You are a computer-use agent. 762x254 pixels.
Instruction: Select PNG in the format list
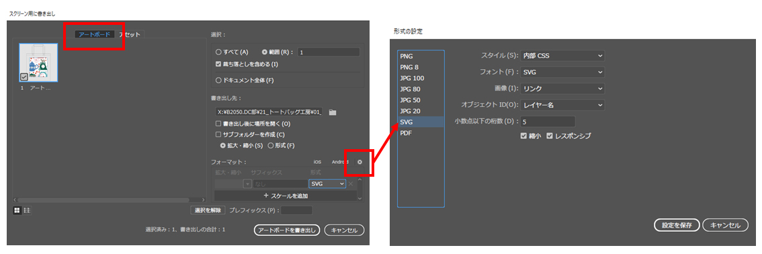pos(421,56)
